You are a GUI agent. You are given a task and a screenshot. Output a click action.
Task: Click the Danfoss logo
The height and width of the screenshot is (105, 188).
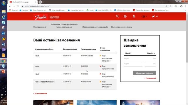tap(41, 17)
